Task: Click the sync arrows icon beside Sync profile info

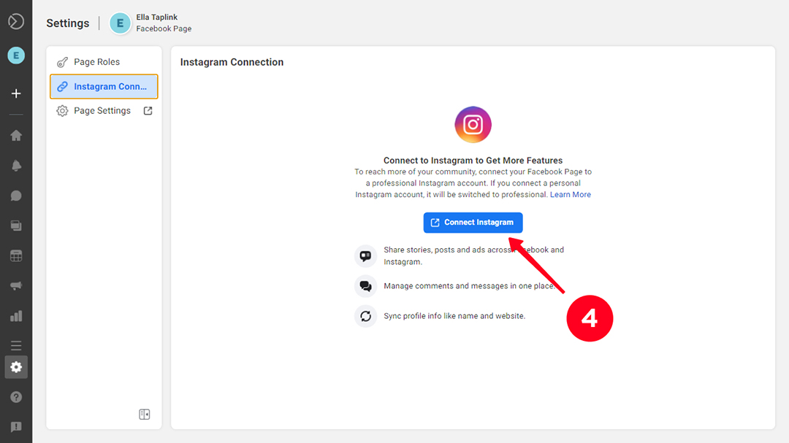Action: point(366,316)
